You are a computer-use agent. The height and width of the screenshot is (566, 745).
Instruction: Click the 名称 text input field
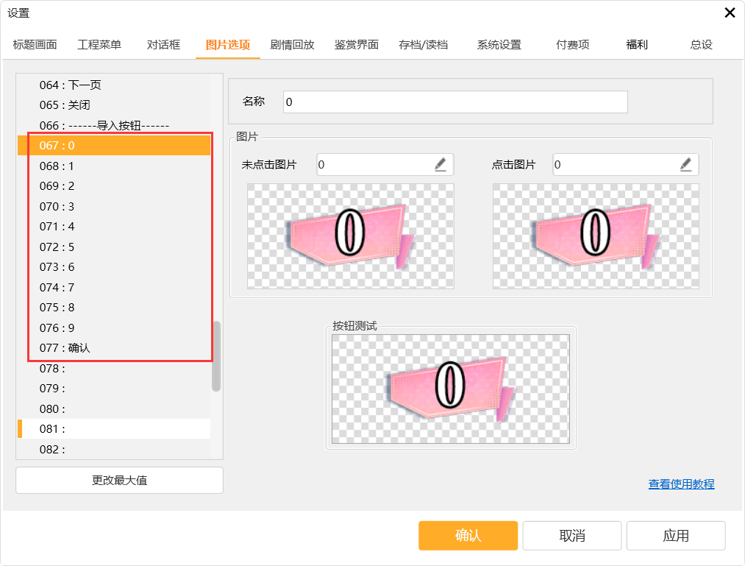click(x=455, y=102)
